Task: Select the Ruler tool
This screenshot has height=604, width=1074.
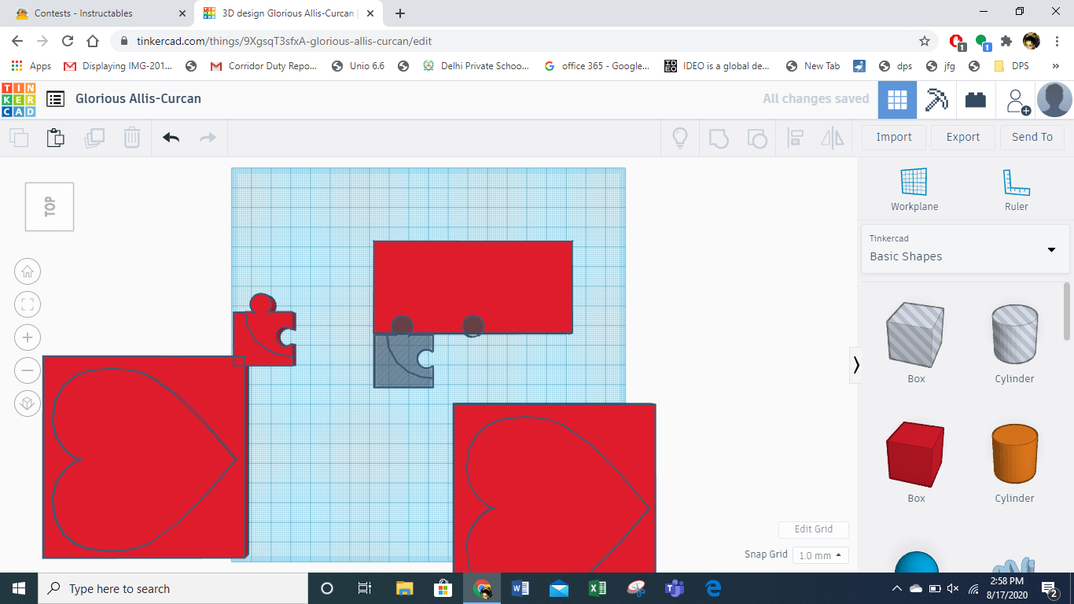Action: point(1016,190)
